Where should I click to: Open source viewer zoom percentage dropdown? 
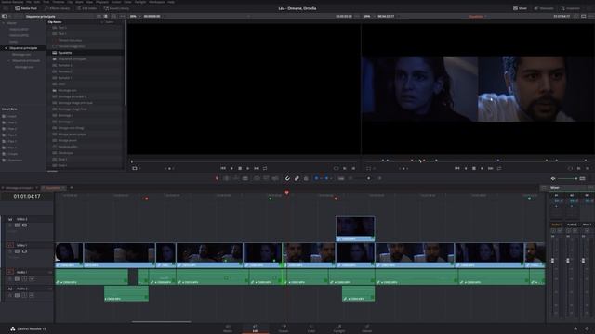(135, 17)
